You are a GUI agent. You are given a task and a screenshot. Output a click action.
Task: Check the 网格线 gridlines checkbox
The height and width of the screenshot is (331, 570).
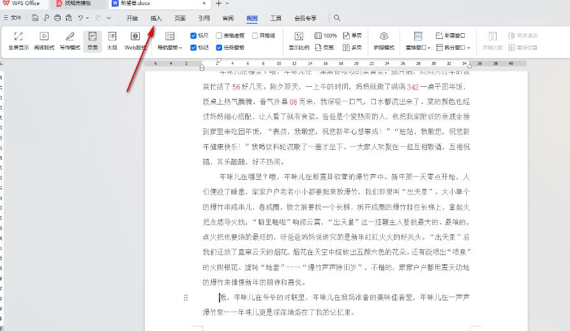coord(255,36)
